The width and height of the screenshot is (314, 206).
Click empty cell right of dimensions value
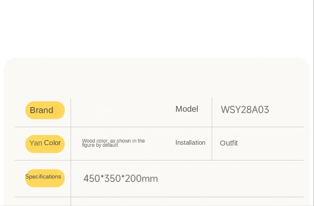click(x=230, y=178)
